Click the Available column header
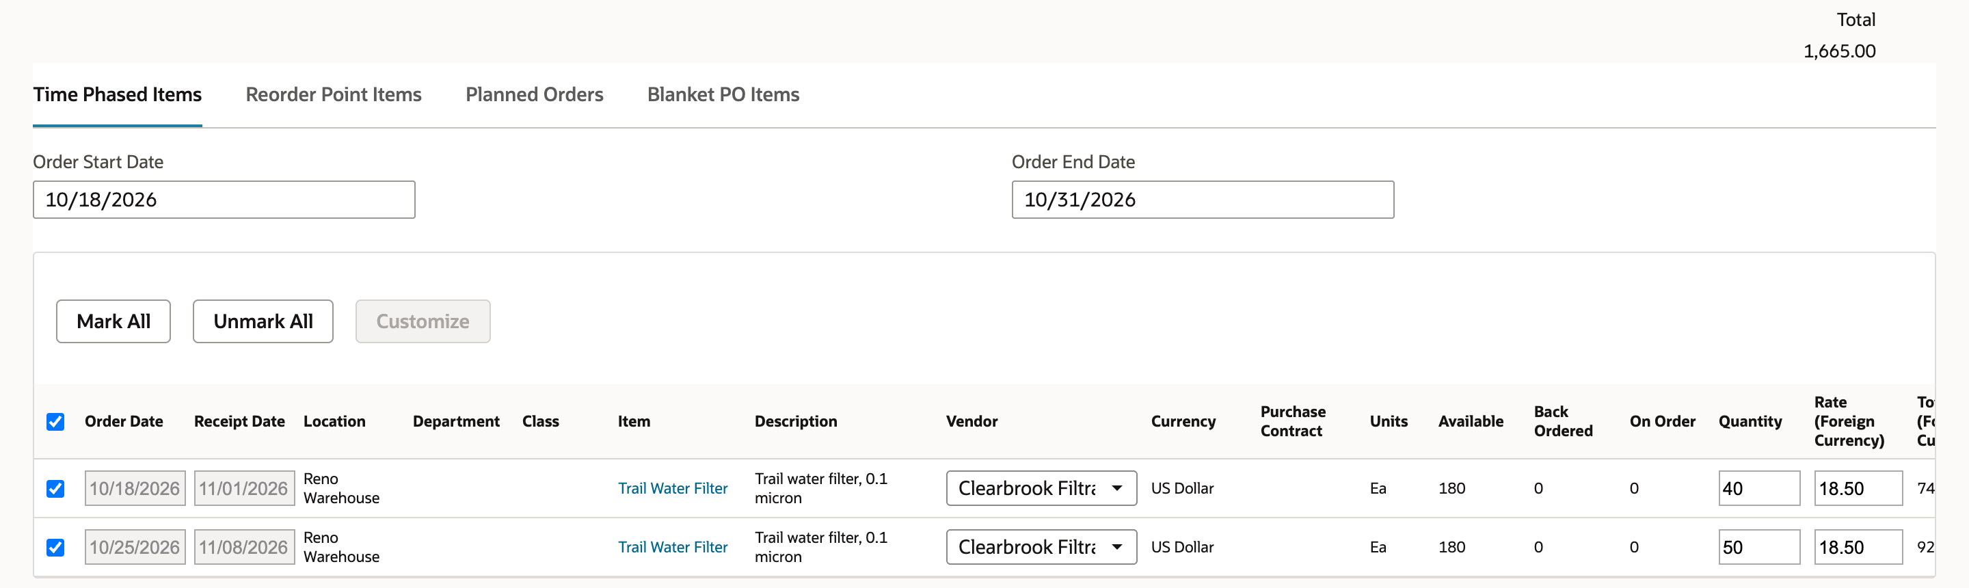The height and width of the screenshot is (588, 1969). click(x=1471, y=421)
